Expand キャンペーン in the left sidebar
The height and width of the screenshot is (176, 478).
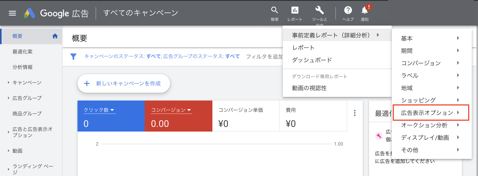click(x=9, y=83)
